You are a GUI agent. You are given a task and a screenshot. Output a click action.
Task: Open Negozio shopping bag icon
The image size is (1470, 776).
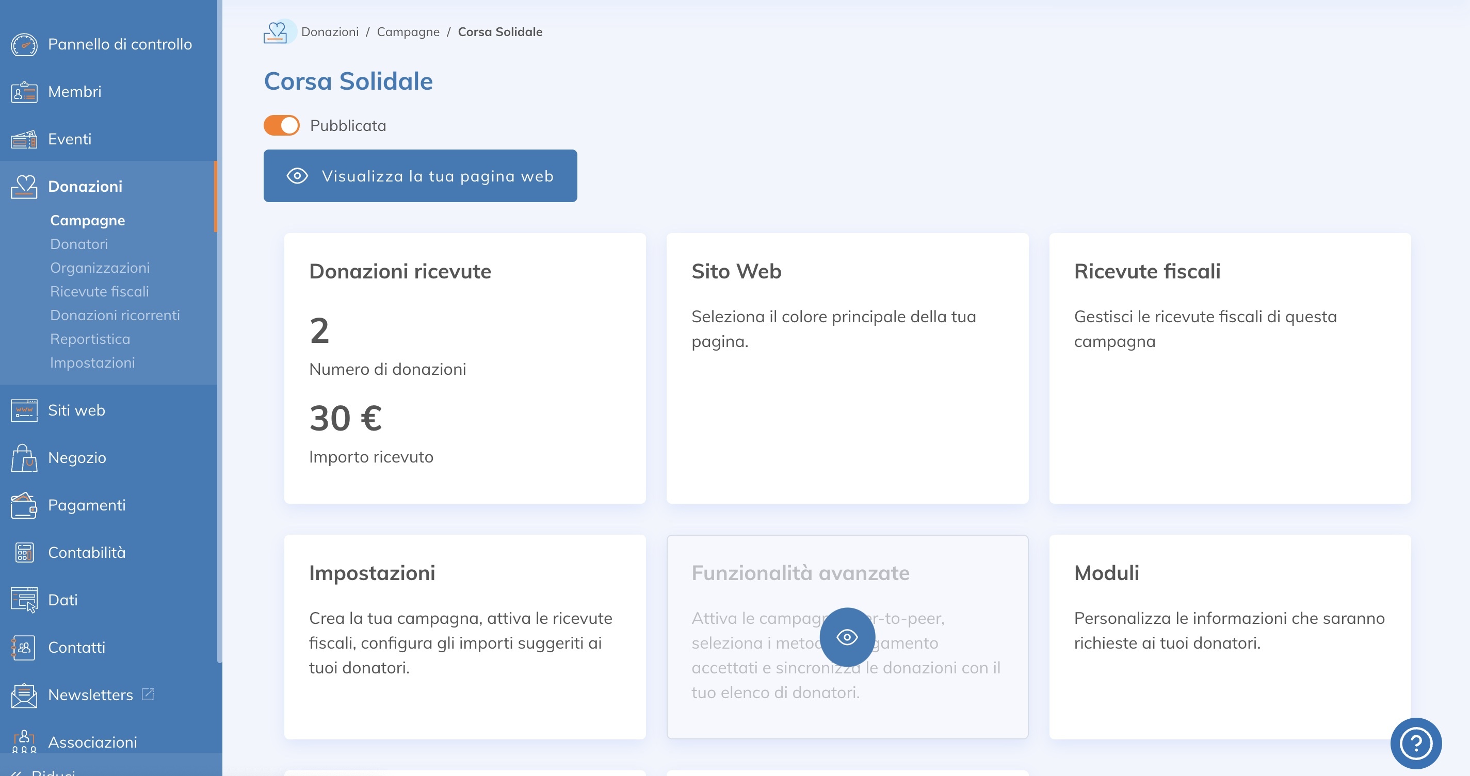pos(24,458)
